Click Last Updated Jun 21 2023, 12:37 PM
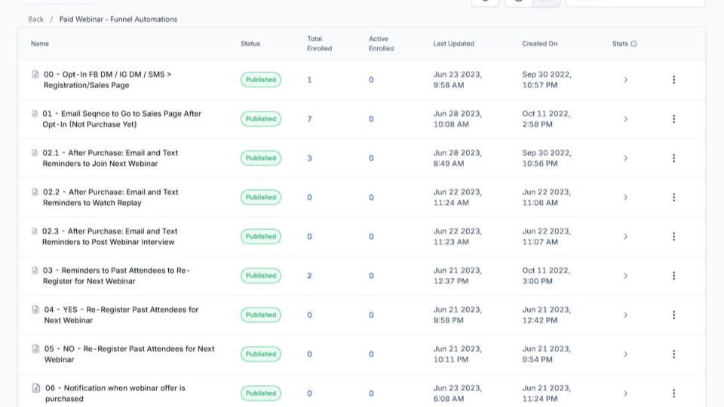Viewport: 724px width, 407px height. (x=458, y=276)
